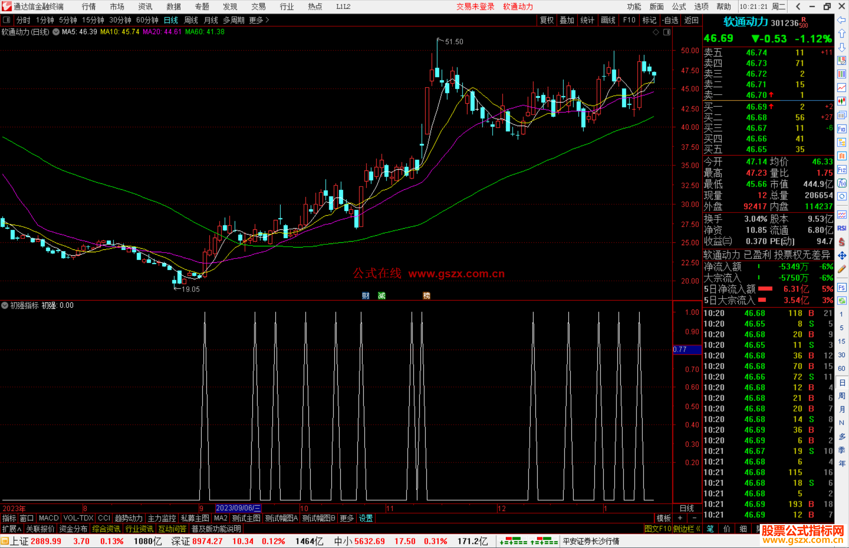Open the 公式 menu
The width and height of the screenshot is (849, 548).
(678, 7)
